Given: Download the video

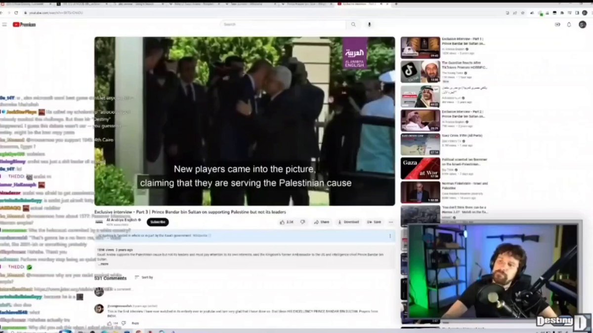Looking at the screenshot, I should 348,222.
